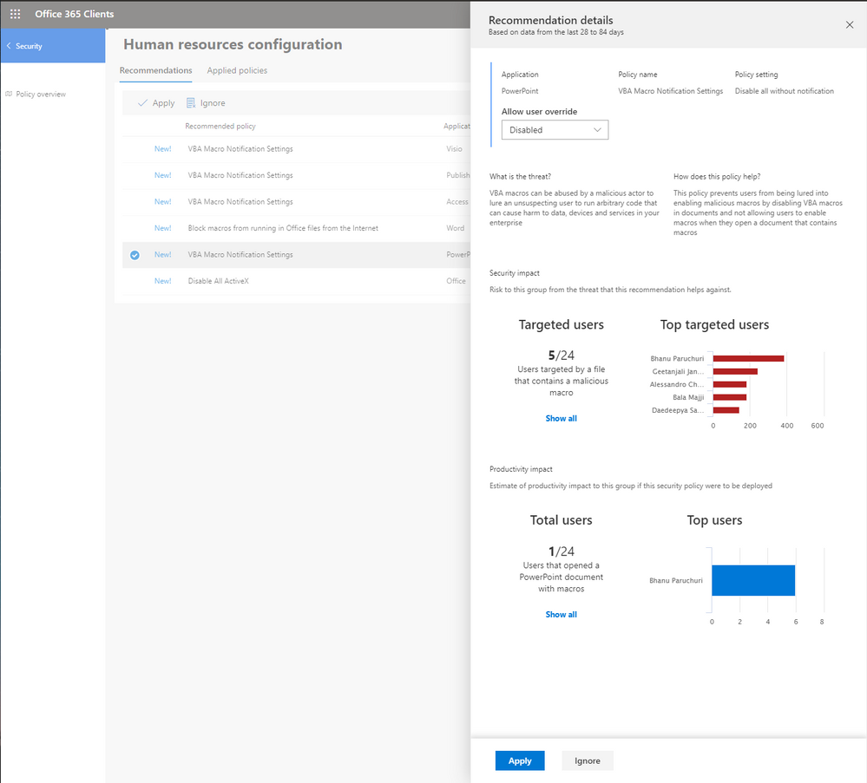The height and width of the screenshot is (783, 867).
Task: Click the Application column header
Action: (x=456, y=126)
